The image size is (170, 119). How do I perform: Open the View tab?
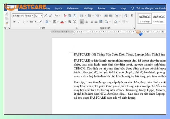tap(113, 8)
